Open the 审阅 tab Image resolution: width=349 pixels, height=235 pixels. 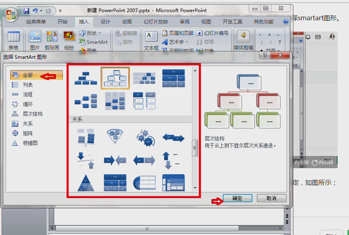185,22
